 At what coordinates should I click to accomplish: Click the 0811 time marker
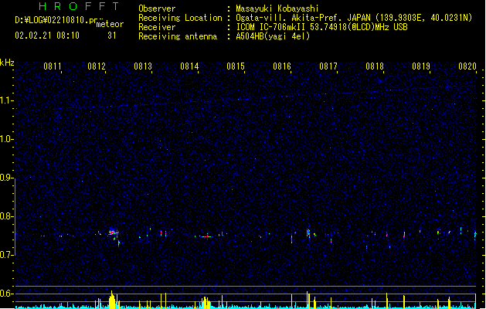coord(53,66)
